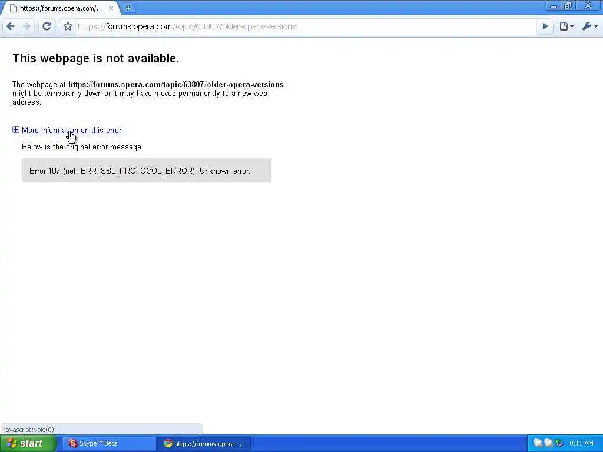Click the address bar URL field
The image size is (603, 452).
click(x=306, y=26)
